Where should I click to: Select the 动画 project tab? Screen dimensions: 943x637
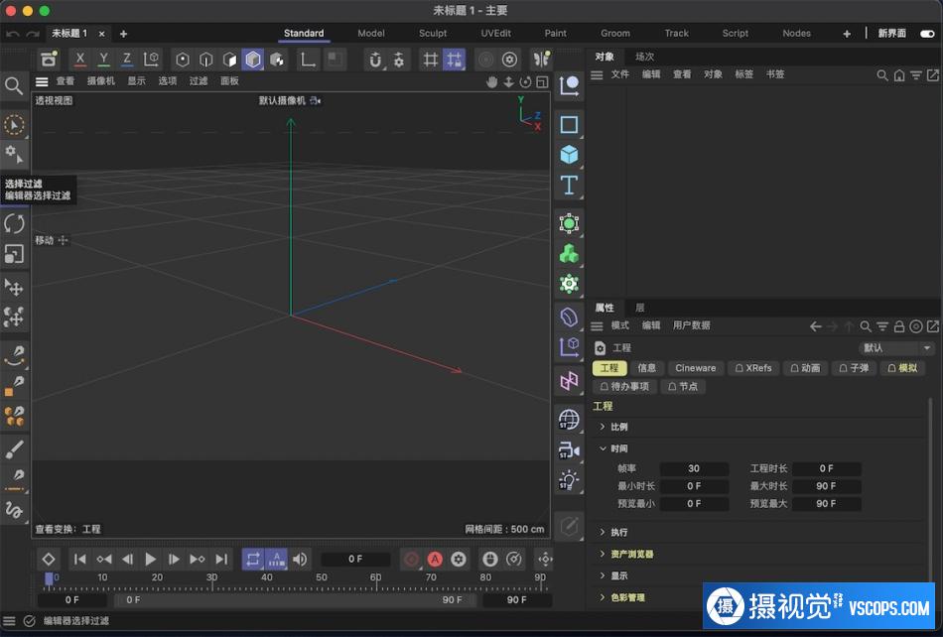(805, 368)
